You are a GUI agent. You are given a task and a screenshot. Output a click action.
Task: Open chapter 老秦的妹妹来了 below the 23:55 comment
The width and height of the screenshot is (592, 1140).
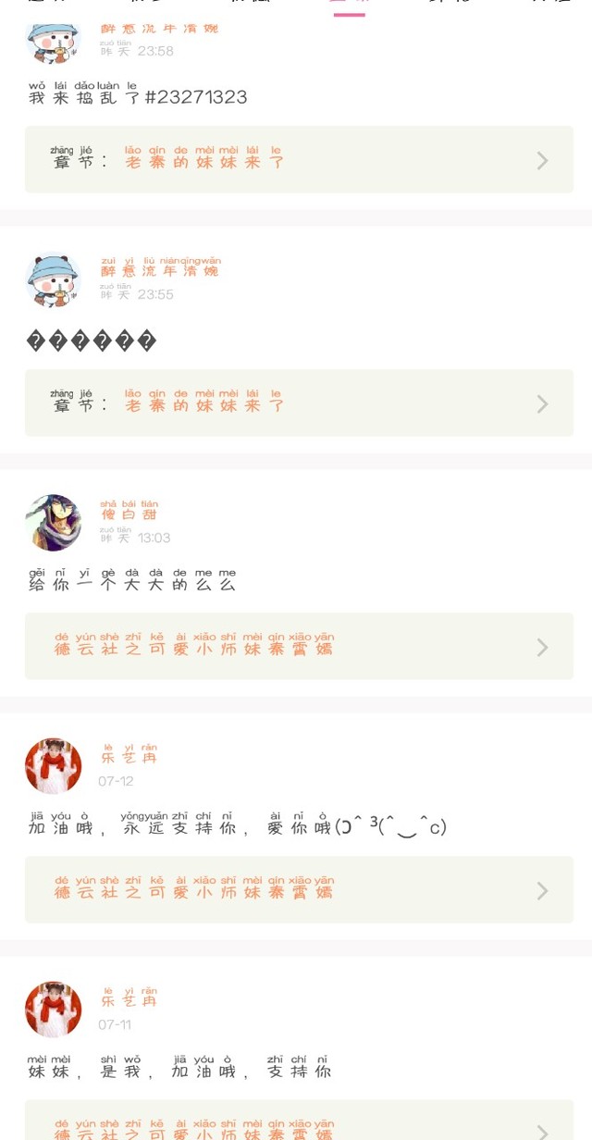[x=204, y=401]
